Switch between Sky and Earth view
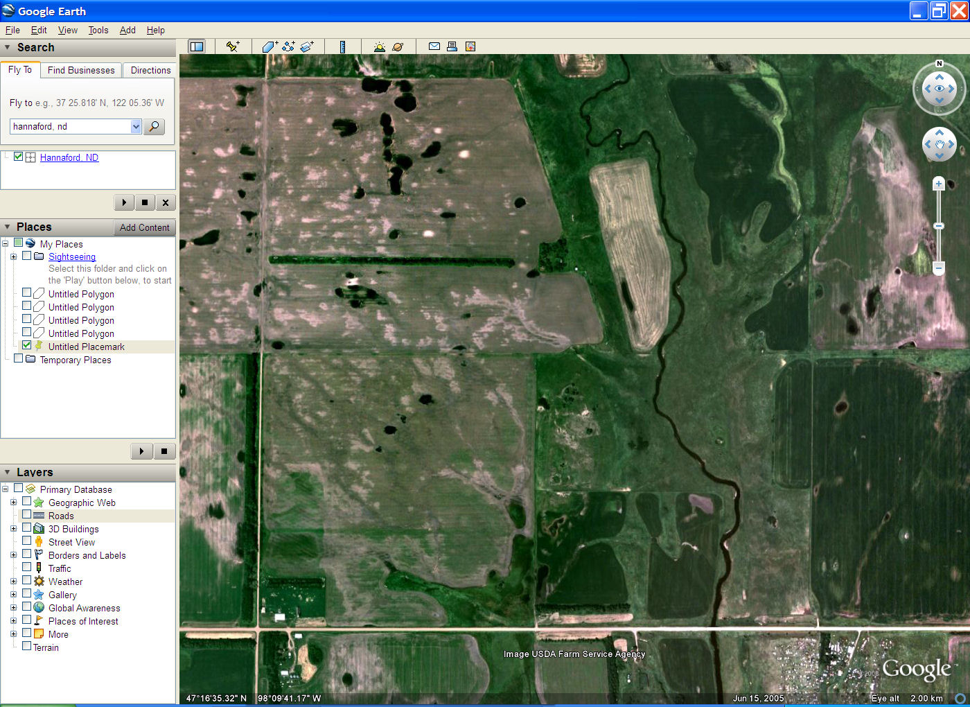Viewport: 970px width, 707px height. point(398,46)
